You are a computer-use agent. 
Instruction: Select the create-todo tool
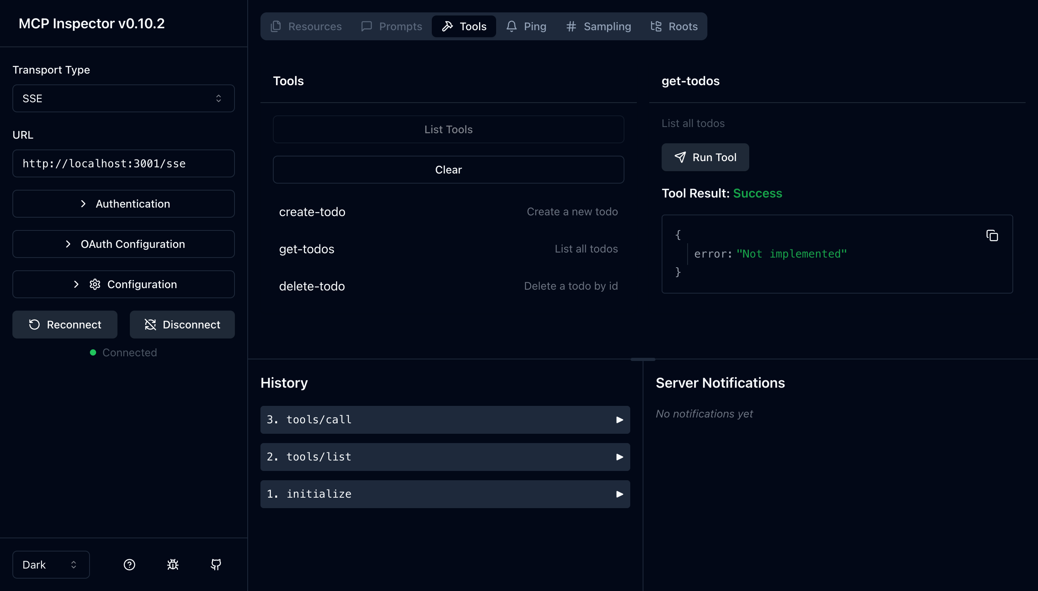pyautogui.click(x=312, y=211)
